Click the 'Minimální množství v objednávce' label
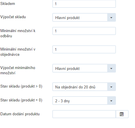Screen dimensions: 135x128 click(18, 52)
